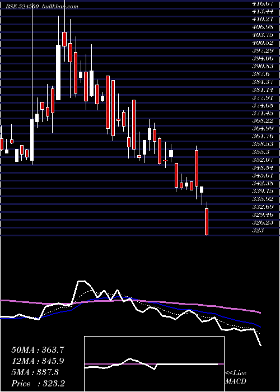
Task: Click the 339.15 price axis label
Action: pyautogui.click(x=263, y=192)
